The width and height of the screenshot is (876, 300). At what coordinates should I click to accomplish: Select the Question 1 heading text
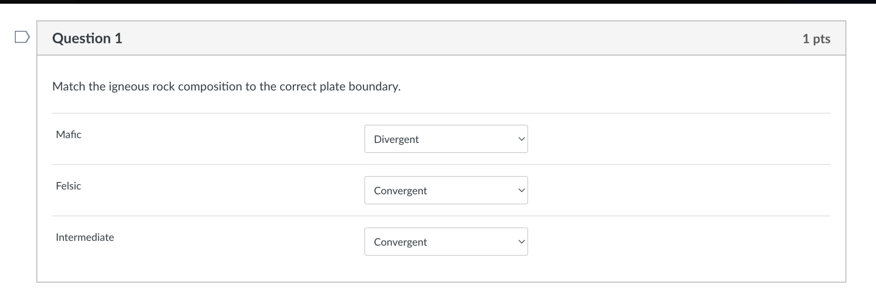(x=87, y=38)
